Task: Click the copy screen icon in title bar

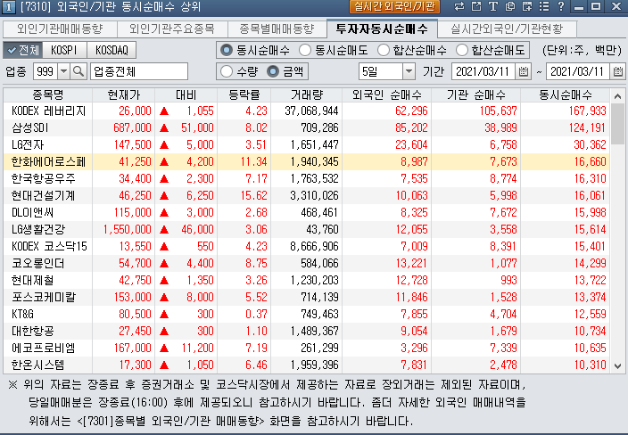Action: pyautogui.click(x=510, y=6)
